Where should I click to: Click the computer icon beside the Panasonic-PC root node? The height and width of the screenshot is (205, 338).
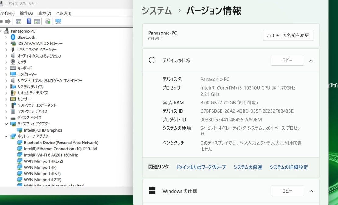coord(6,31)
